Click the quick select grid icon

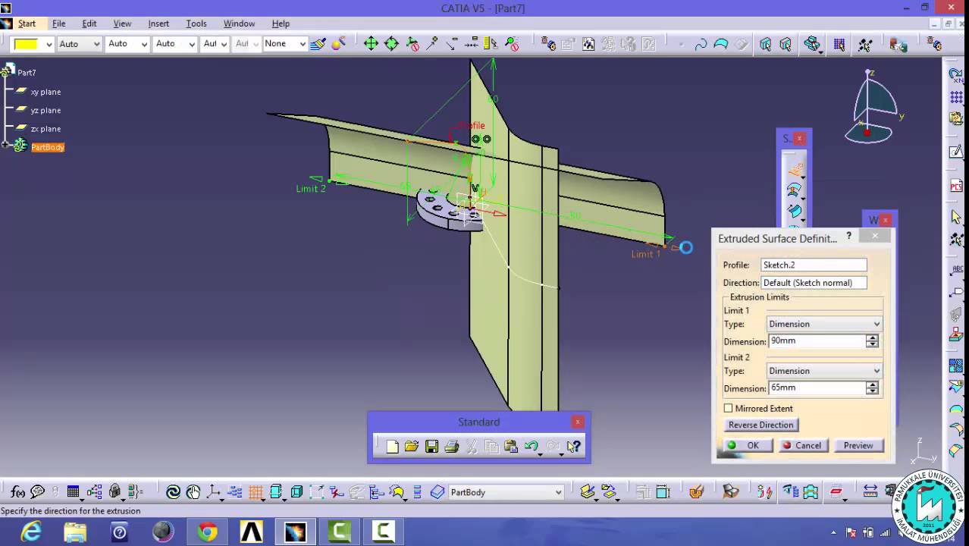point(839,44)
